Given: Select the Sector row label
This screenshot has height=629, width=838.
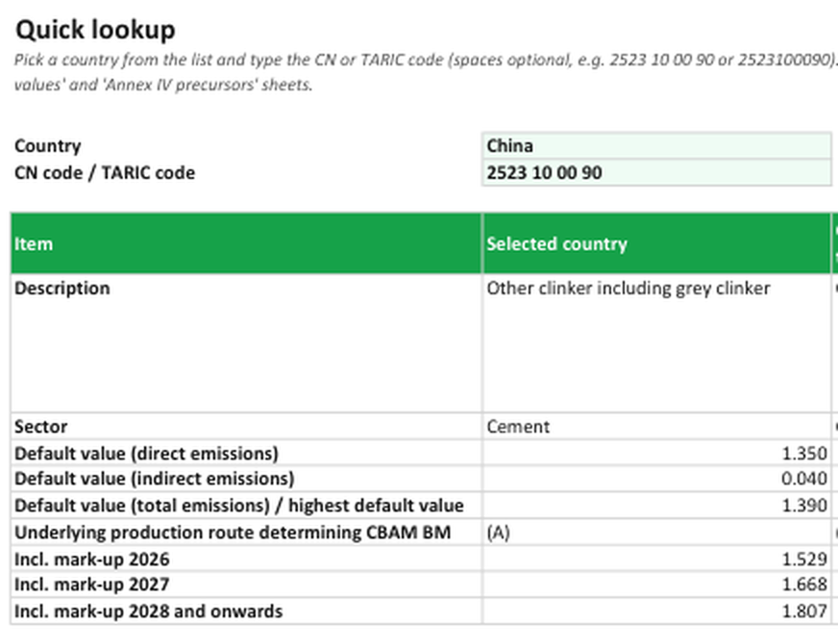Looking at the screenshot, I should pyautogui.click(x=246, y=426).
